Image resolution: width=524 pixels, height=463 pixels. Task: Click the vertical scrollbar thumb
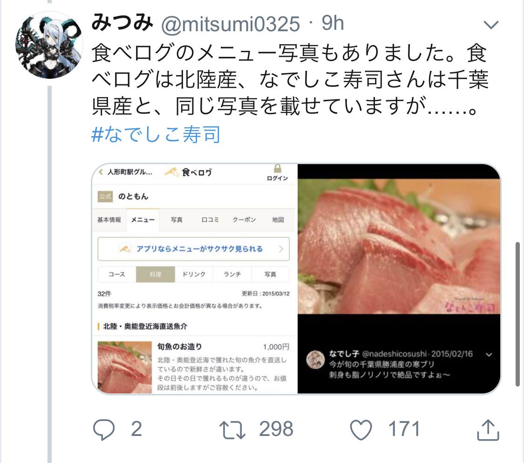[x=517, y=314]
